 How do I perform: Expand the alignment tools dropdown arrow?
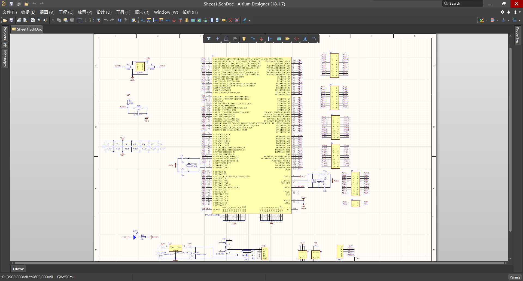(x=498, y=20)
